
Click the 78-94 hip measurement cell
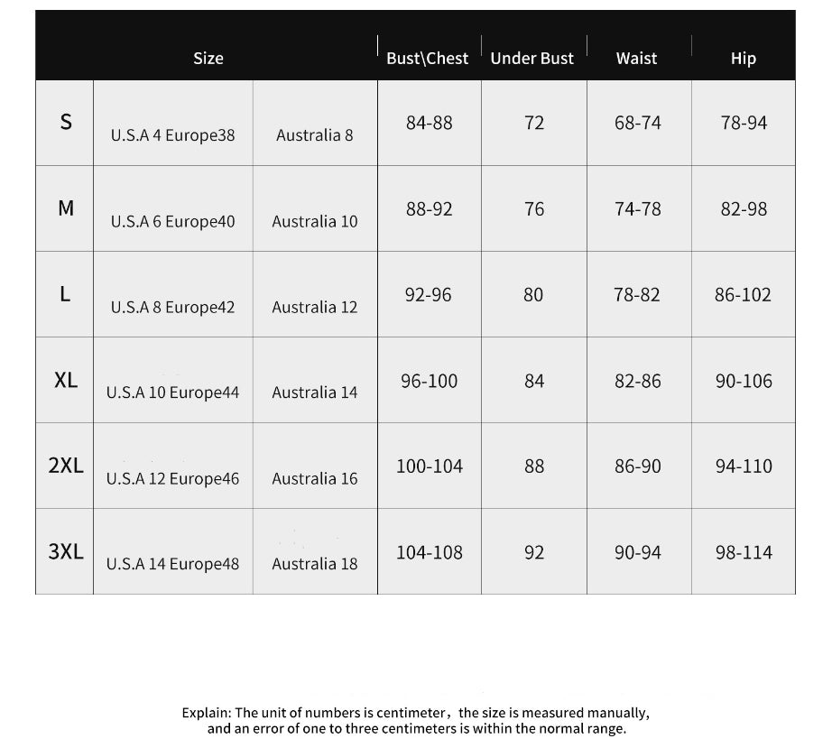(x=744, y=123)
